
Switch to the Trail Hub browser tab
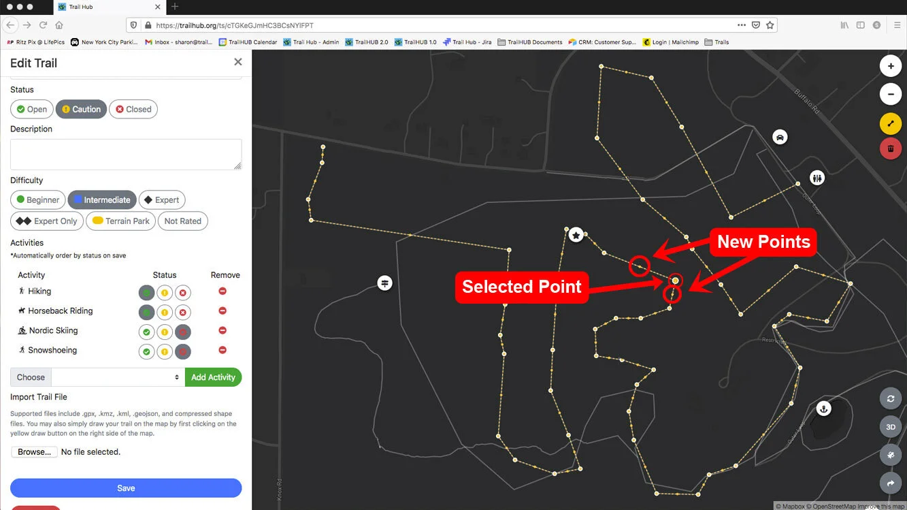pos(109,7)
